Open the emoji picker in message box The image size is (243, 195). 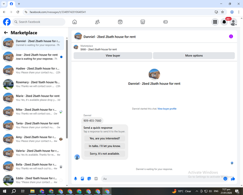(225, 179)
